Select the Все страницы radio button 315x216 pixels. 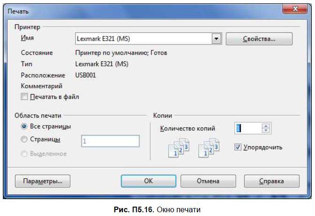(x=24, y=127)
